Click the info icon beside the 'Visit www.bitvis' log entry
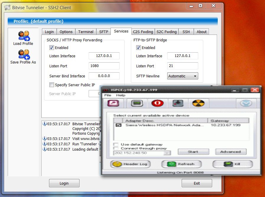Screen dimensions: 265x197 44,139
